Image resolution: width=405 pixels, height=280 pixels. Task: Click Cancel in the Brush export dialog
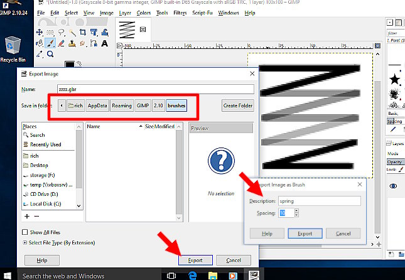click(x=343, y=234)
